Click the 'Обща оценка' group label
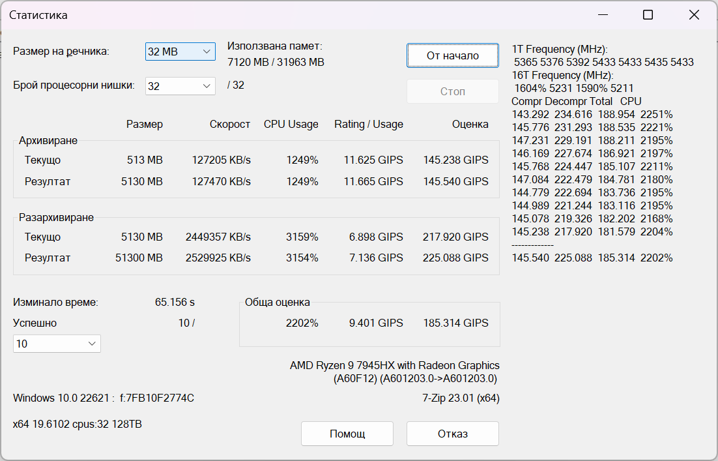The width and height of the screenshot is (718, 461). [278, 303]
